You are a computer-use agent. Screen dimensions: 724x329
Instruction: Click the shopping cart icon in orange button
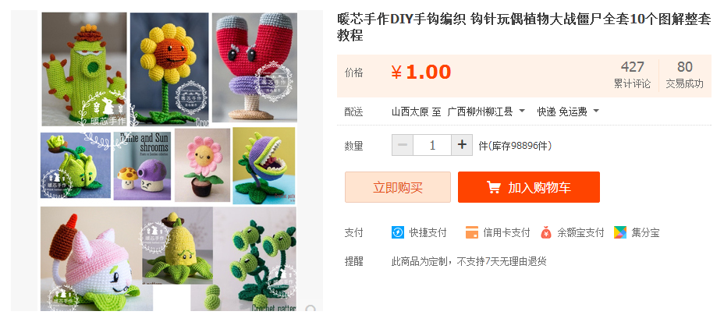click(x=494, y=187)
